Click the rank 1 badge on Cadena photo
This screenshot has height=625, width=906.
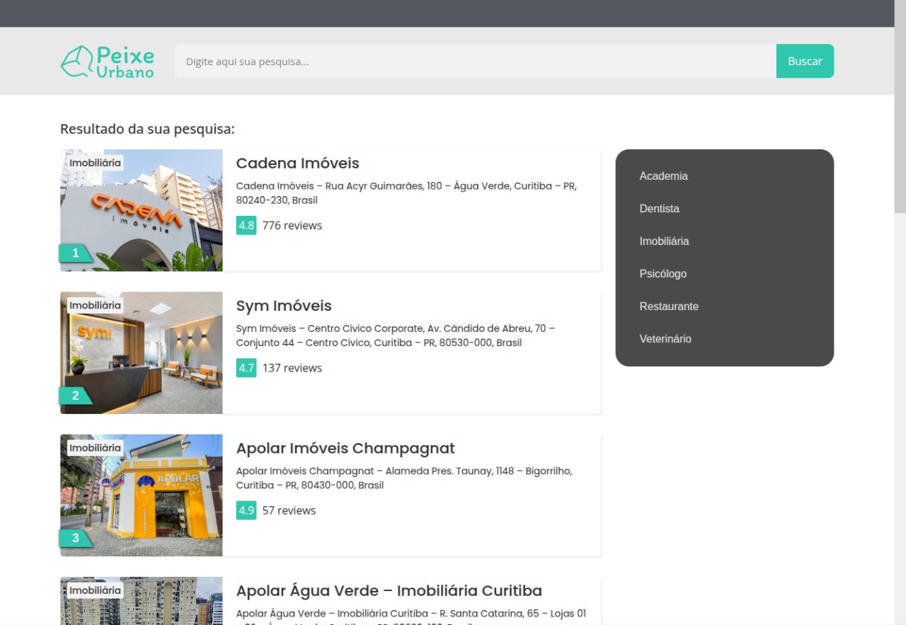click(x=75, y=253)
